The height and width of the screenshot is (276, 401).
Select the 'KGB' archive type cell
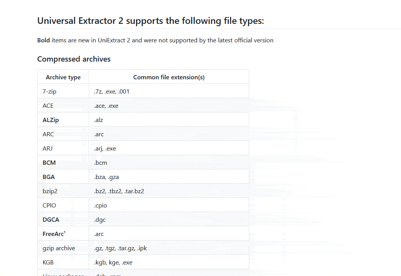click(63, 262)
